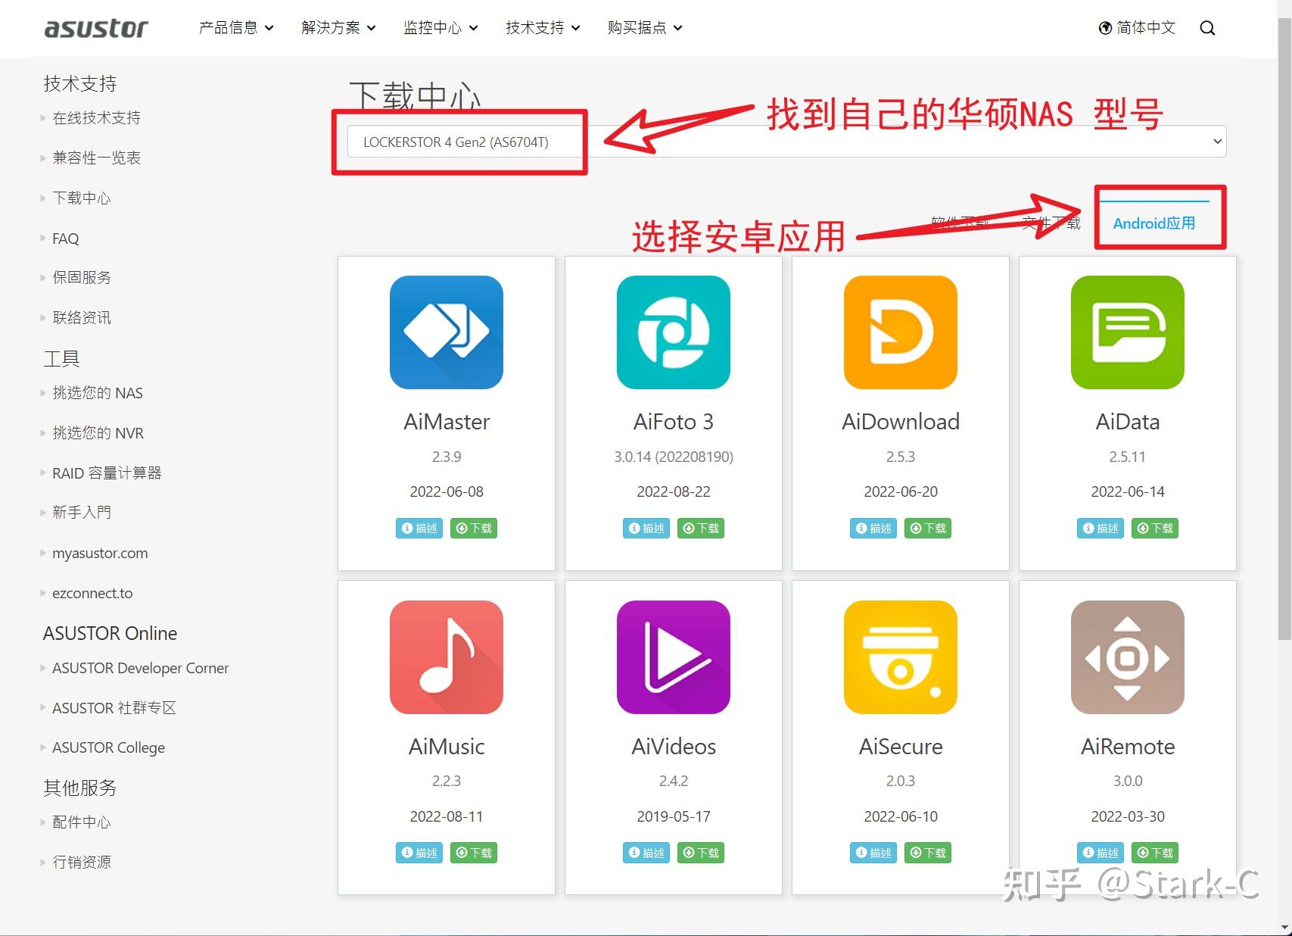Click the AiVideos app title
1292x936 pixels.
point(674,747)
